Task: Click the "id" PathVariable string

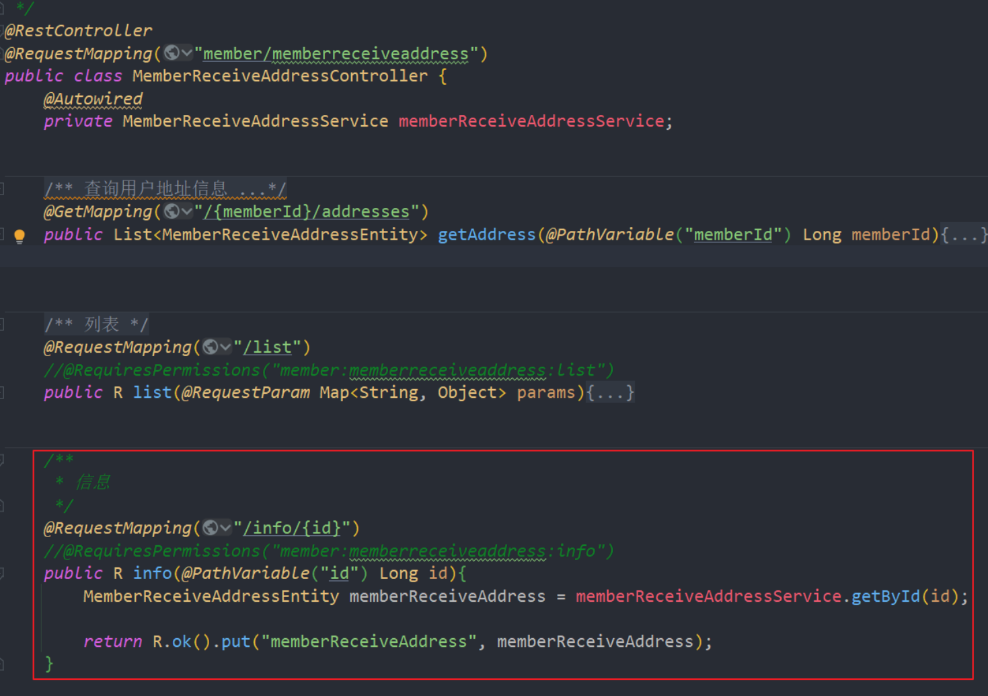Action: [339, 573]
